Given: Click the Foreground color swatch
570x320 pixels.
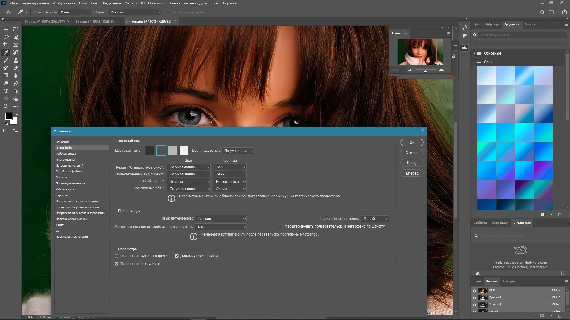Looking at the screenshot, I should click(x=9, y=116).
